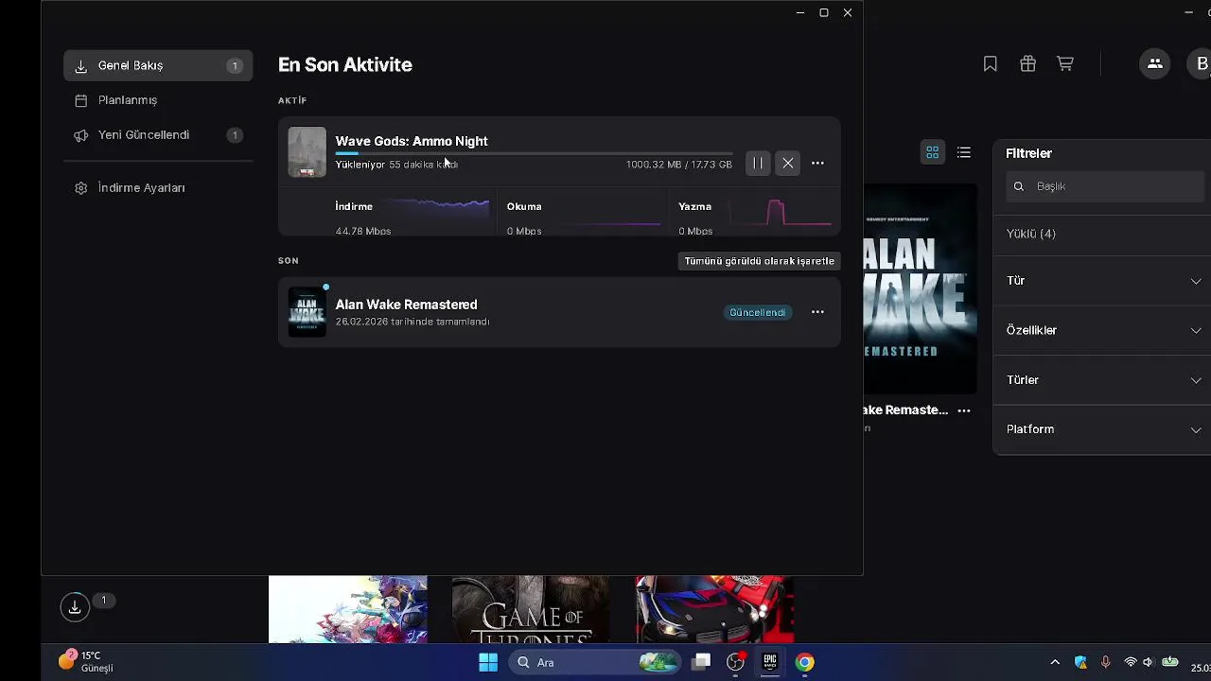Click the Güncellendi badge on Alan Wake
The height and width of the screenshot is (681, 1211).
757,312
